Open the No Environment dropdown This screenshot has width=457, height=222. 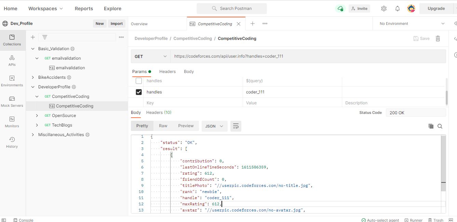[x=412, y=24]
